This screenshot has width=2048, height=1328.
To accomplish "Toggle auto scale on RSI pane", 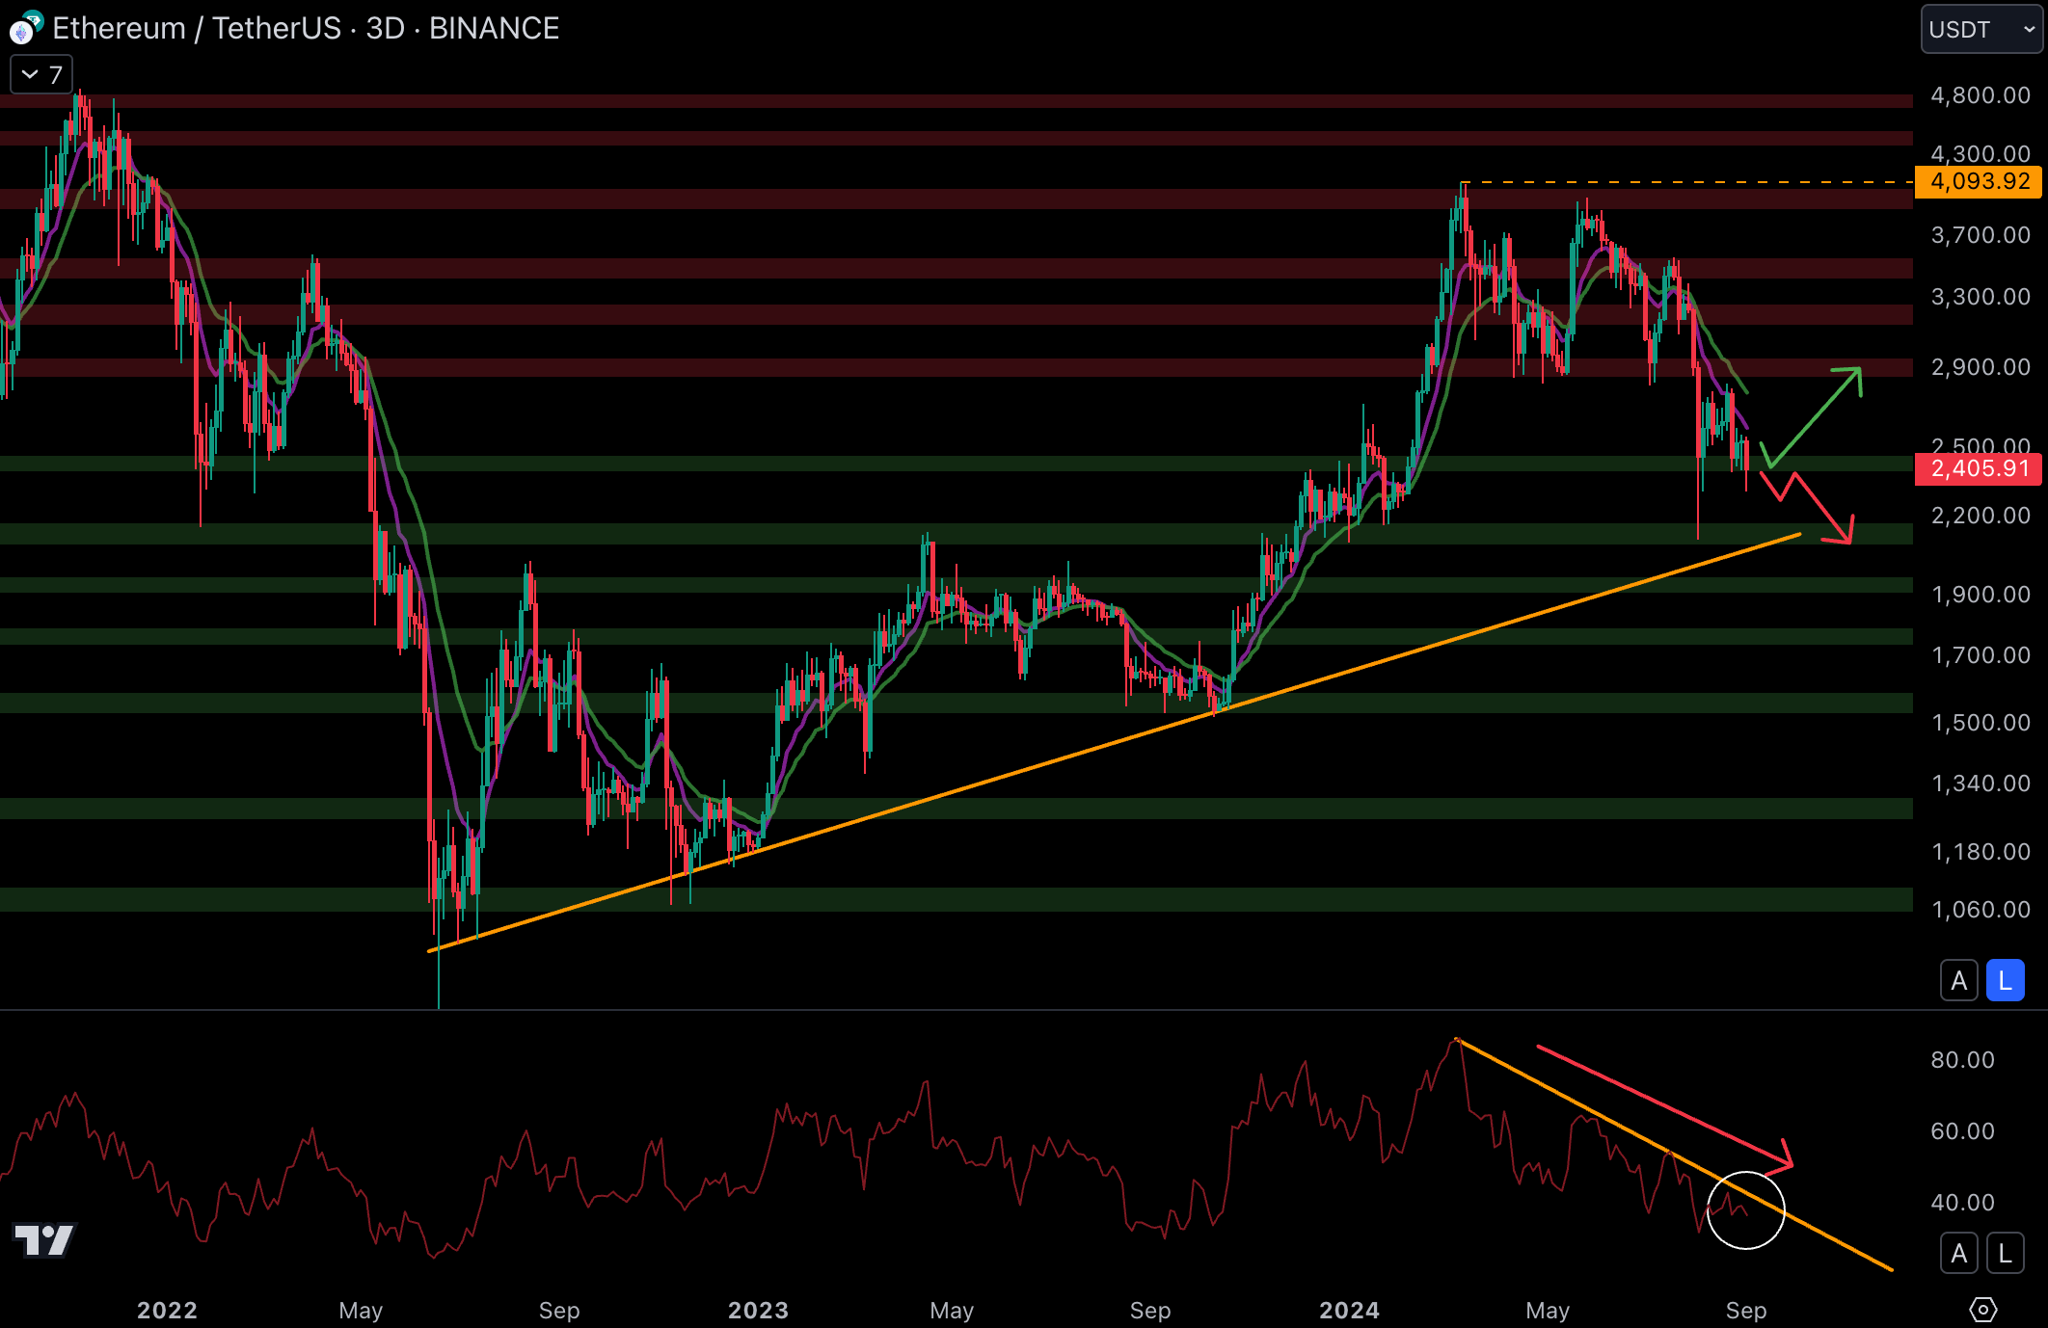I will (x=1958, y=1253).
